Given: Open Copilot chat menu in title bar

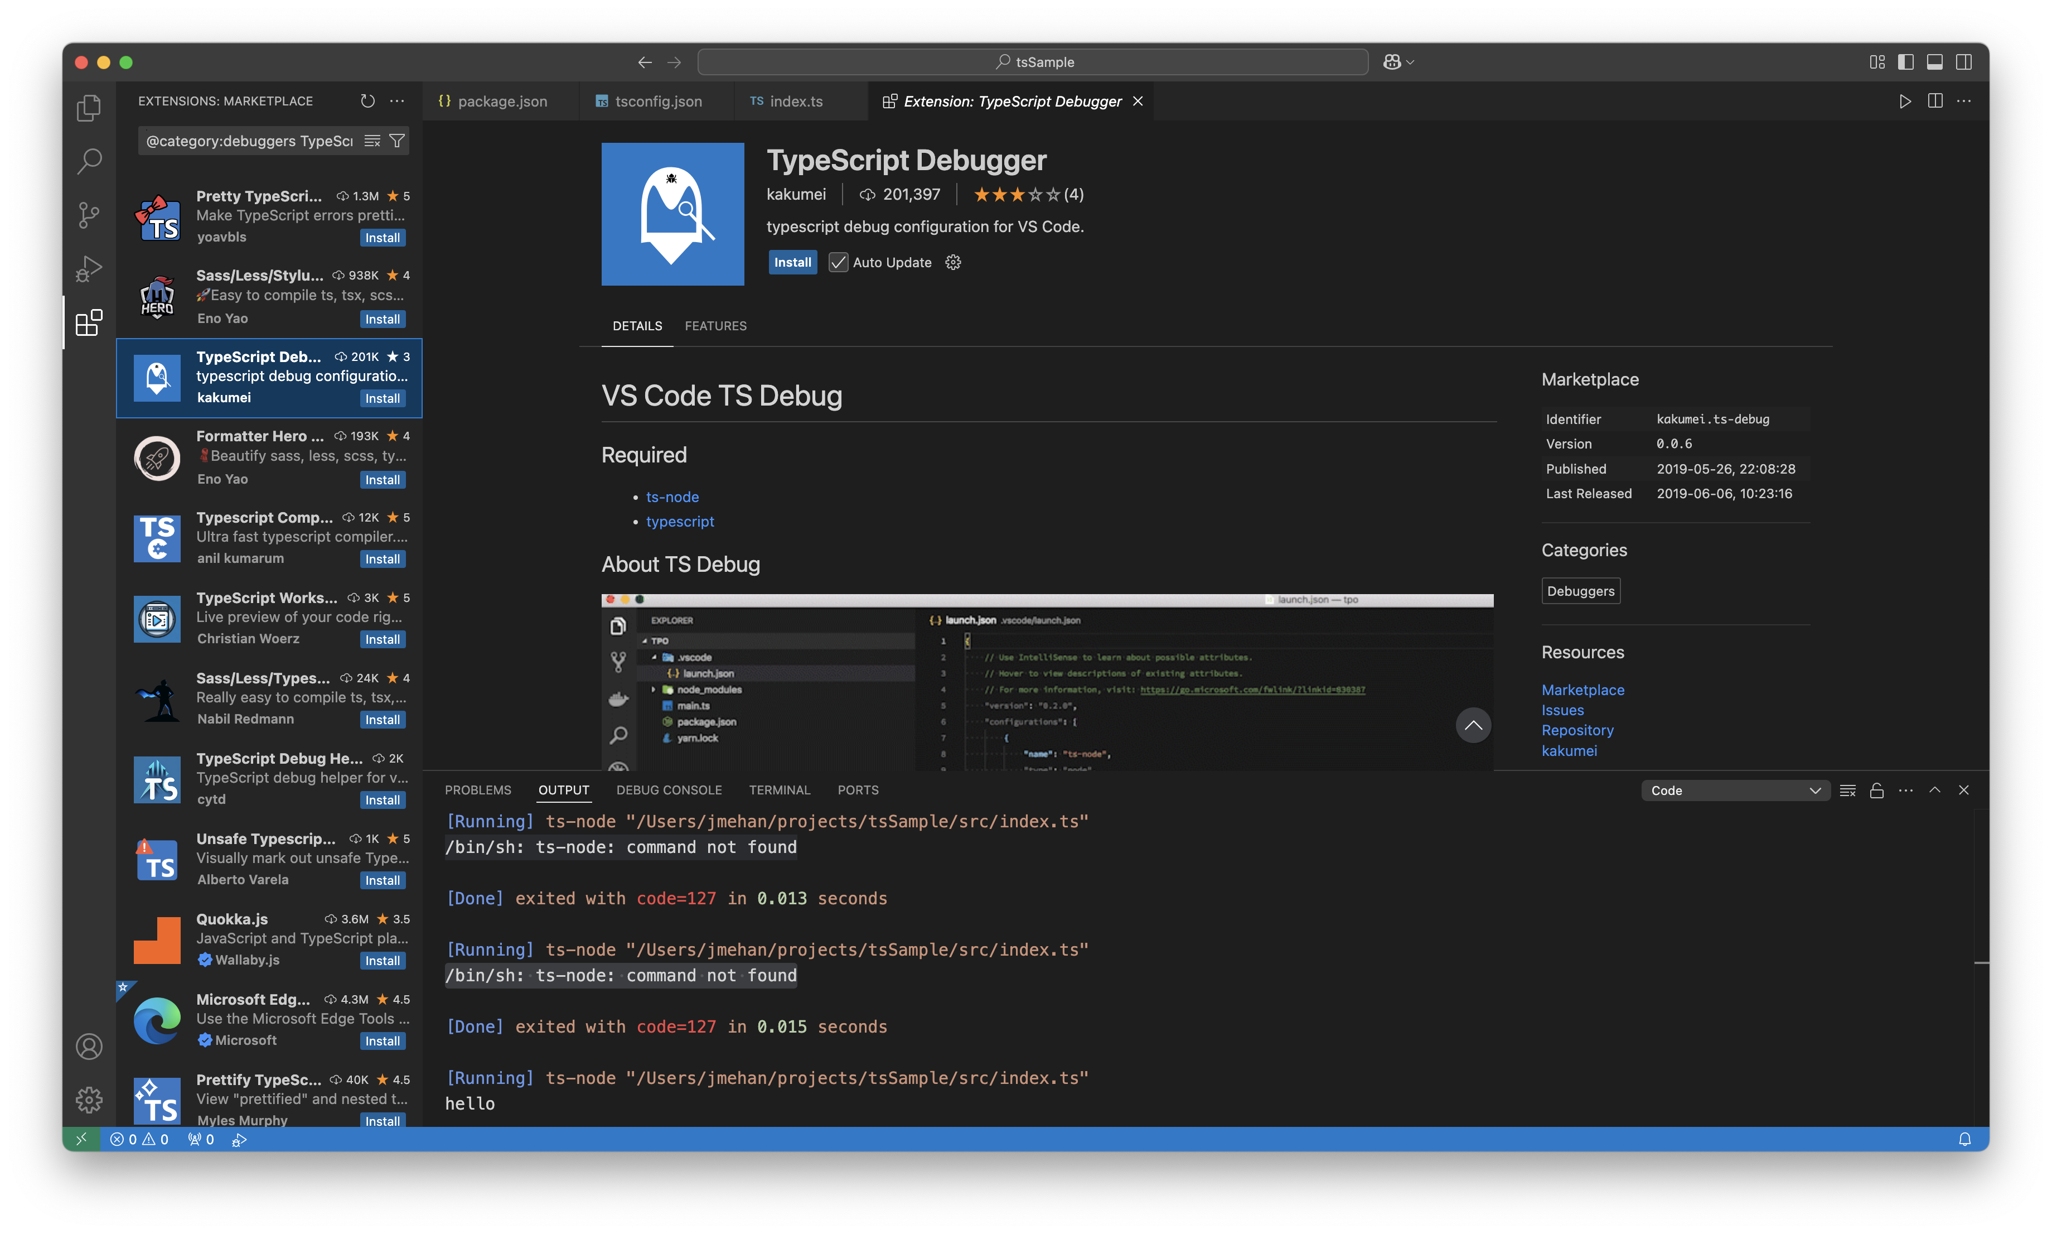Looking at the screenshot, I should coord(1398,61).
